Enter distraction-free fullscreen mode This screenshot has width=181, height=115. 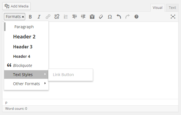coord(173,17)
